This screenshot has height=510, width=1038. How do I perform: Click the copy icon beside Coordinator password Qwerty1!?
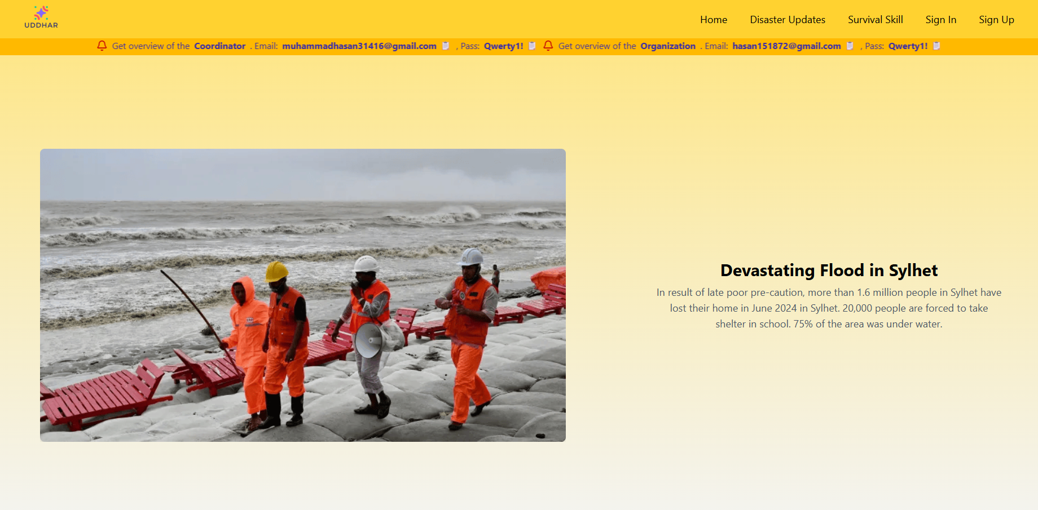(532, 46)
